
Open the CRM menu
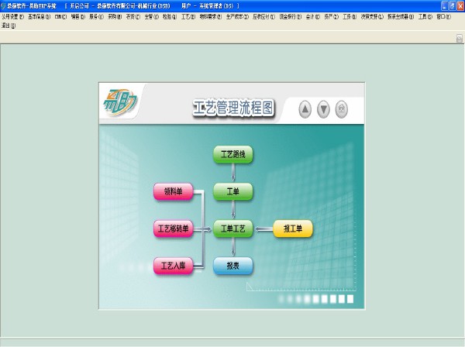click(60, 15)
